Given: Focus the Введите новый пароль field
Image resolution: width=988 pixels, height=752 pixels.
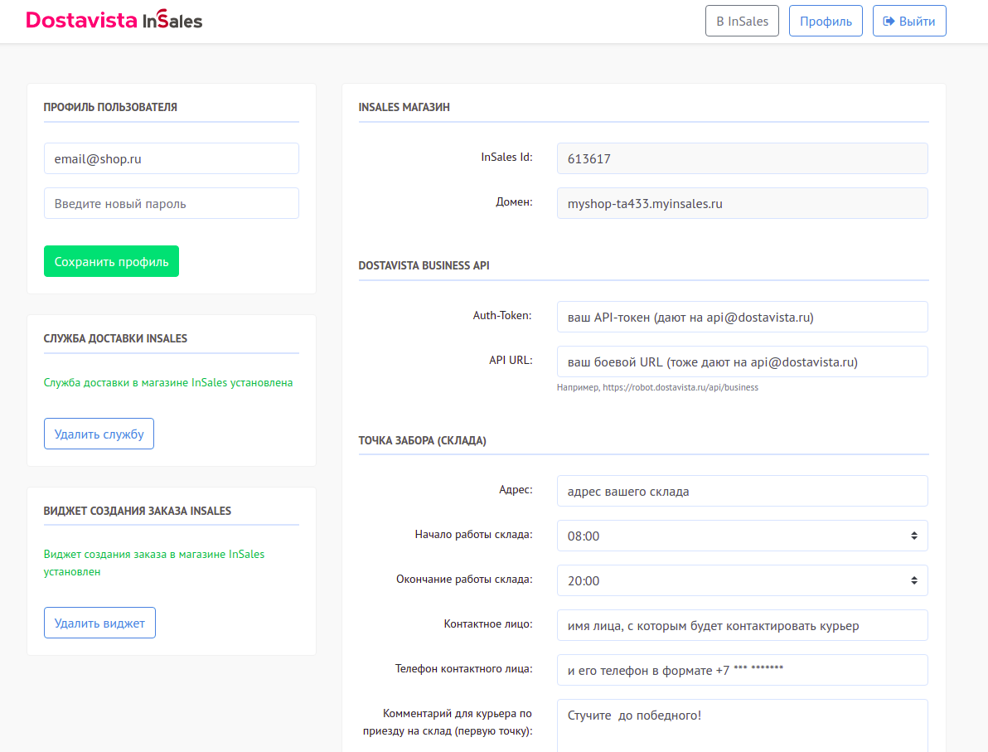Looking at the screenshot, I should (172, 203).
